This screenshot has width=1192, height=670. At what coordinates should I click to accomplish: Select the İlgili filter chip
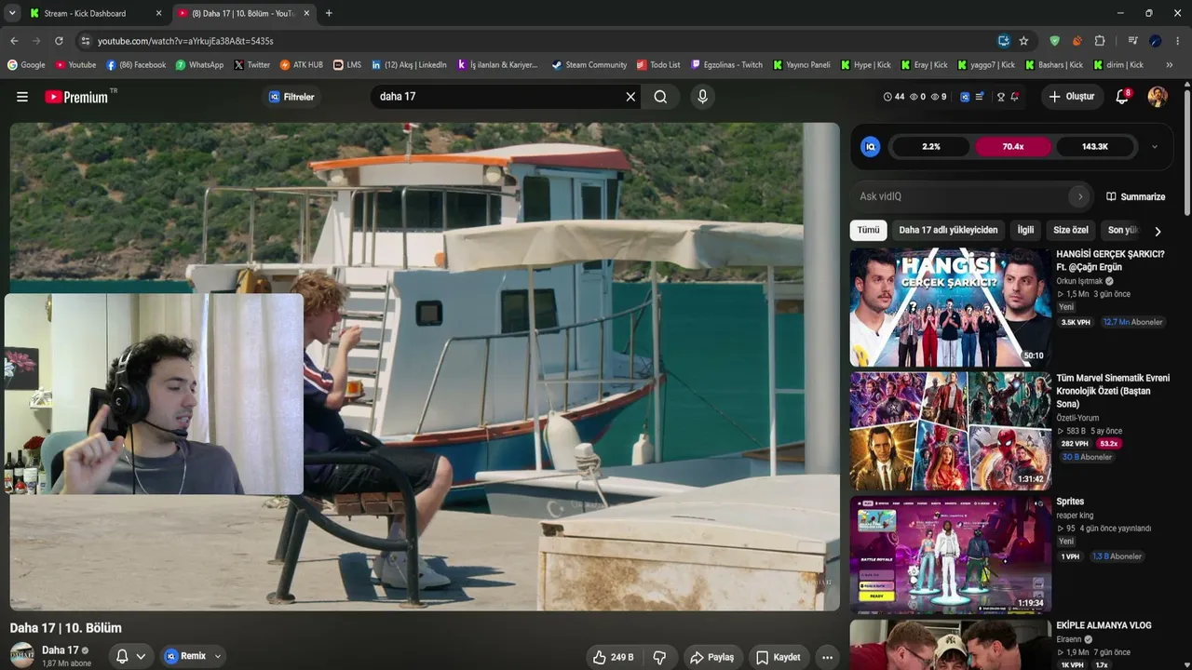[1025, 230]
